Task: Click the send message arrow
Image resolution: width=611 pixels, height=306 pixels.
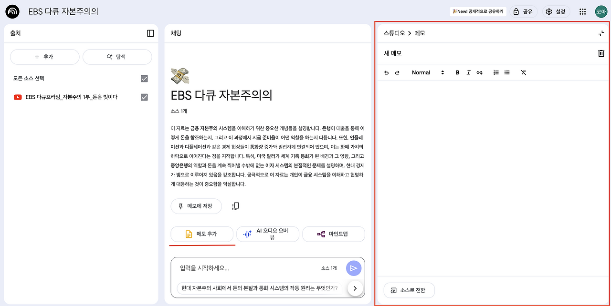Action: coord(354,268)
